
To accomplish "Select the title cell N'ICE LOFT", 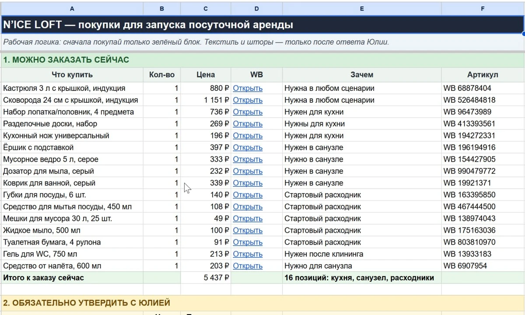I will [x=262, y=25].
